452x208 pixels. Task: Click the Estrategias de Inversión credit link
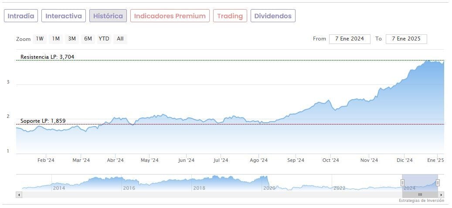[x=421, y=201]
